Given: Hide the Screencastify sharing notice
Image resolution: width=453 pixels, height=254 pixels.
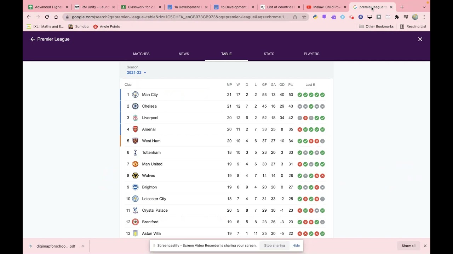Looking at the screenshot, I should pyautogui.click(x=296, y=246).
